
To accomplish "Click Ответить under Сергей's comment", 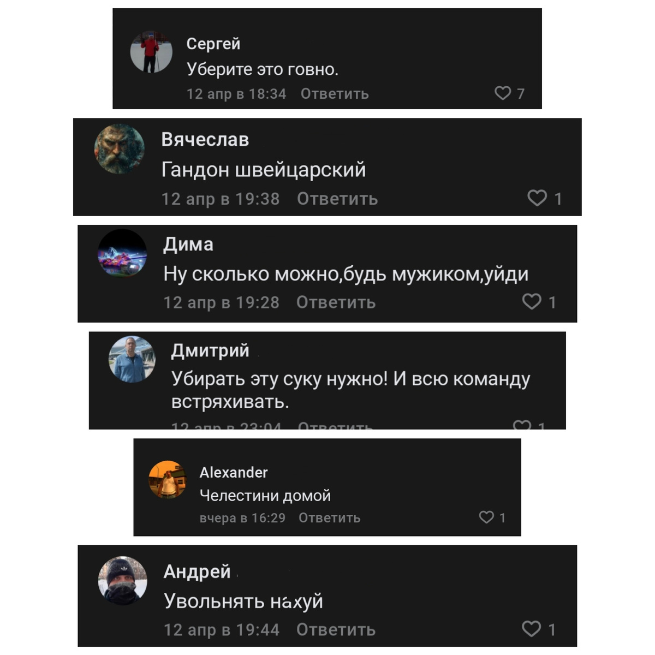I will [333, 93].
